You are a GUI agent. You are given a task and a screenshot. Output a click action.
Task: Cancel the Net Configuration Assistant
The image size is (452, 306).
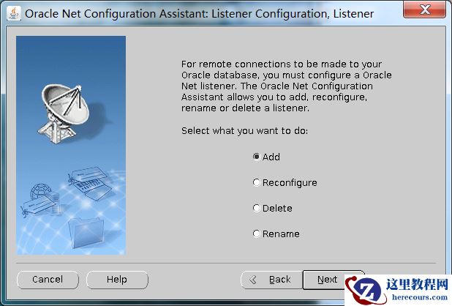point(48,280)
